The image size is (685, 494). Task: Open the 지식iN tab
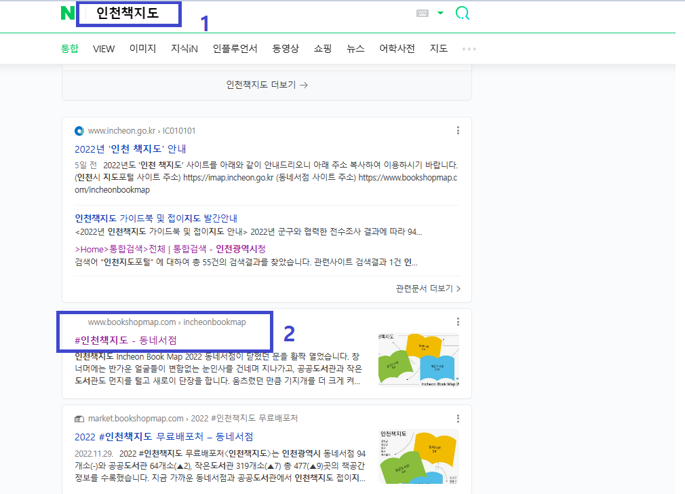184,49
